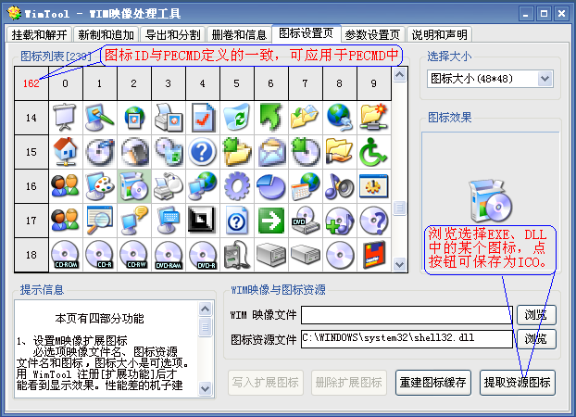Browse for the WIM 映像文件
This screenshot has height=417, width=576.
(x=536, y=315)
